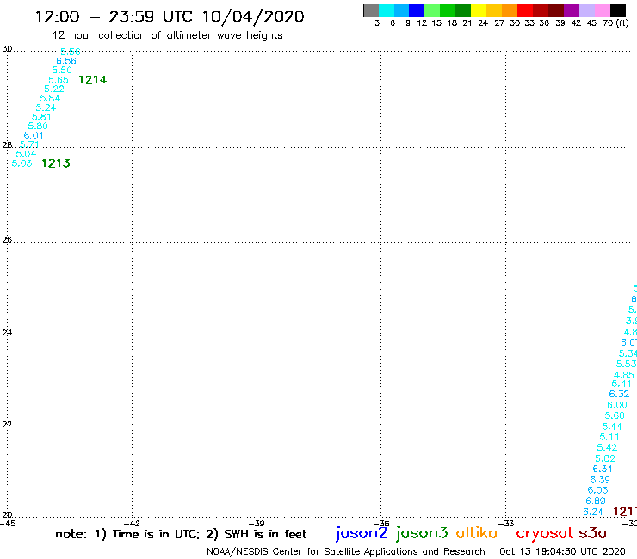This screenshot has height=559, width=637.
Task: Click the green 'jason3' satellite label
Action: (421, 533)
